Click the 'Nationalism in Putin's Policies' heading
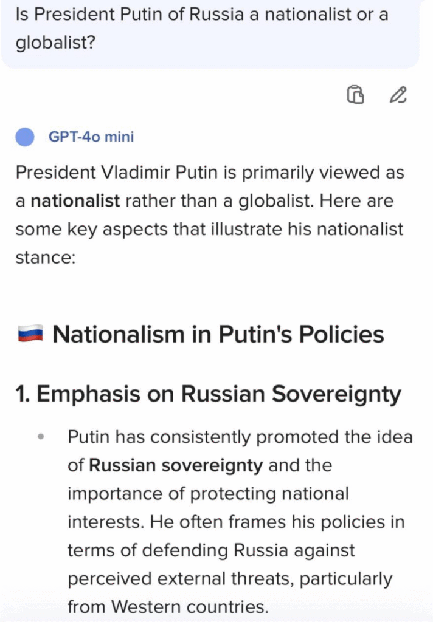The height and width of the screenshot is (622, 433). tap(218, 334)
